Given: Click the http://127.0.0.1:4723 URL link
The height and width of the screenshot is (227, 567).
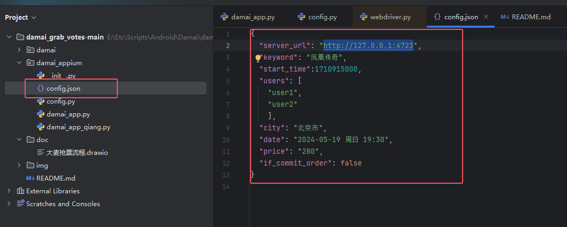Looking at the screenshot, I should [x=368, y=45].
